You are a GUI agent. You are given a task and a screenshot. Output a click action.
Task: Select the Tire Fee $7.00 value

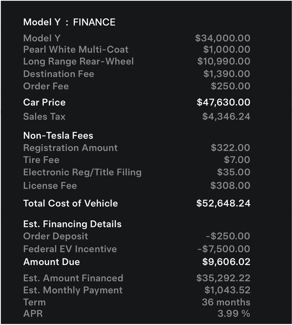tap(237, 160)
